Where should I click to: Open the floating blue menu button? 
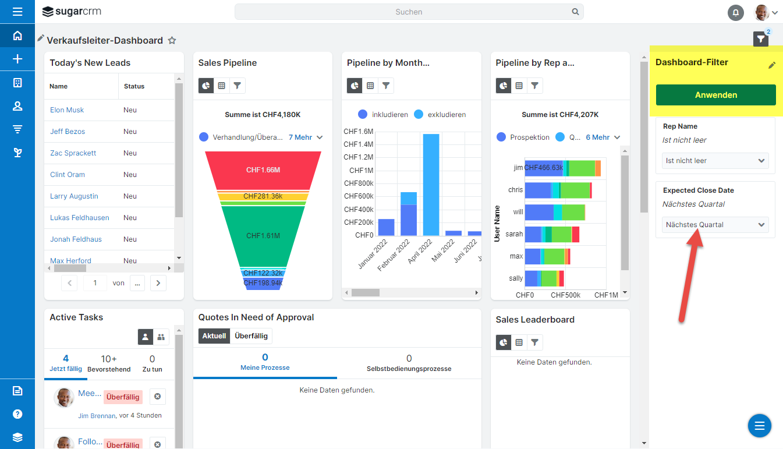[759, 426]
